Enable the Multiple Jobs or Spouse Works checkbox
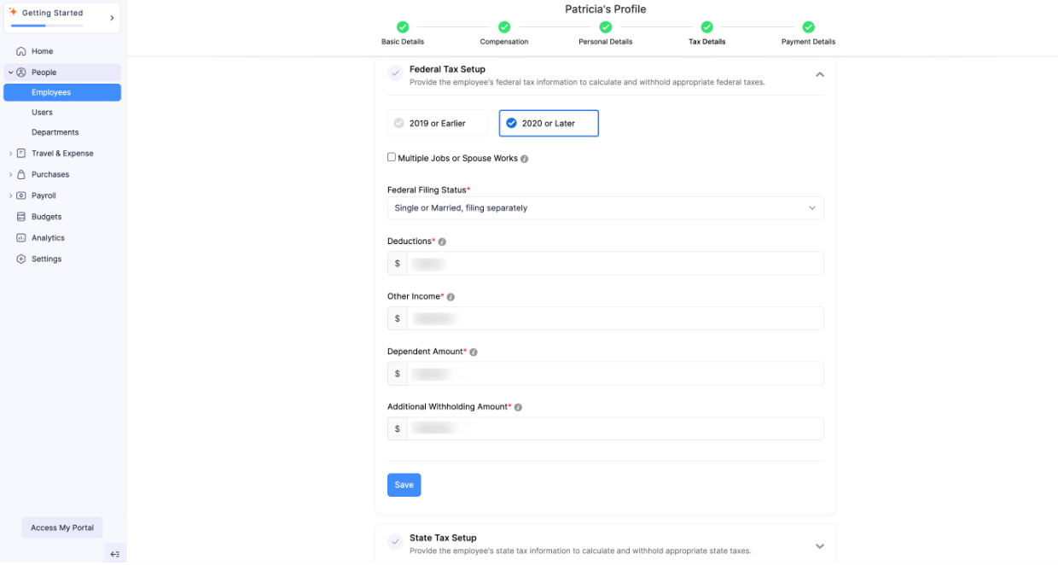The image size is (1058, 565). click(392, 156)
